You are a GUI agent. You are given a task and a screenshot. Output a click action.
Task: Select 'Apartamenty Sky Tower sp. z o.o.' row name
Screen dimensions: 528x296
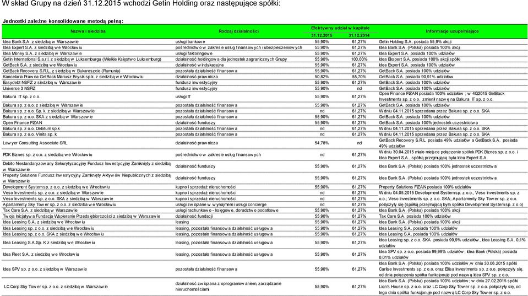[x=59, y=204]
